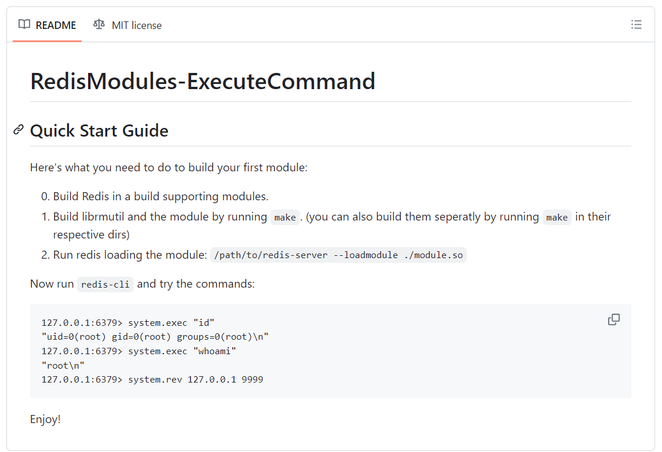The height and width of the screenshot is (452, 662).
Task: Copy the code block with the copy icon
Action: (x=614, y=319)
